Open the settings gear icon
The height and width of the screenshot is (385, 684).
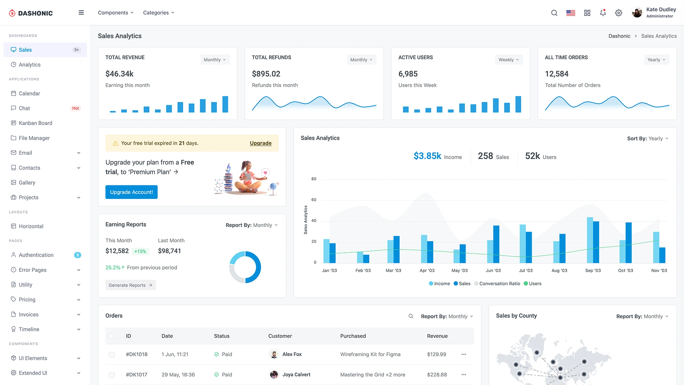pos(619,12)
